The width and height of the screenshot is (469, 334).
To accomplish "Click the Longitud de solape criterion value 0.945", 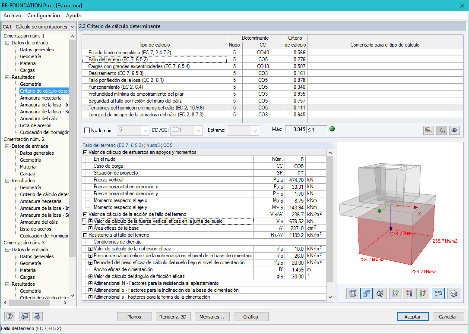I will (295, 115).
